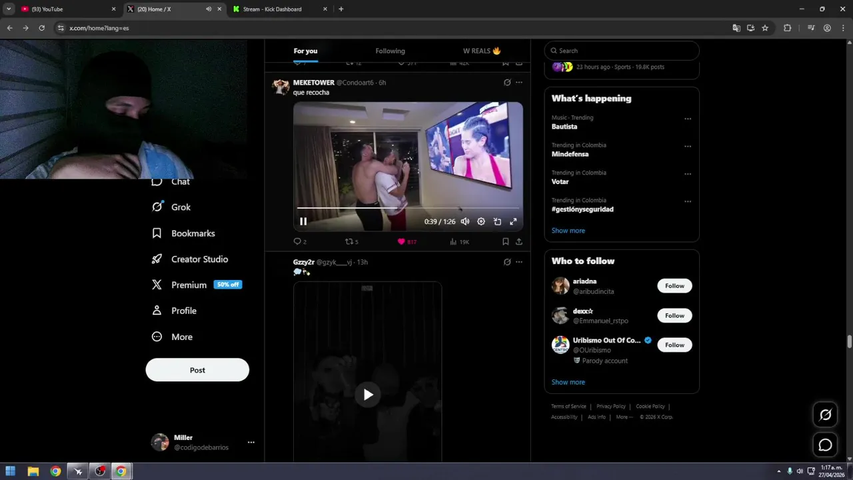
Task: Open the media controls icon in Chrome
Action: pos(811,28)
